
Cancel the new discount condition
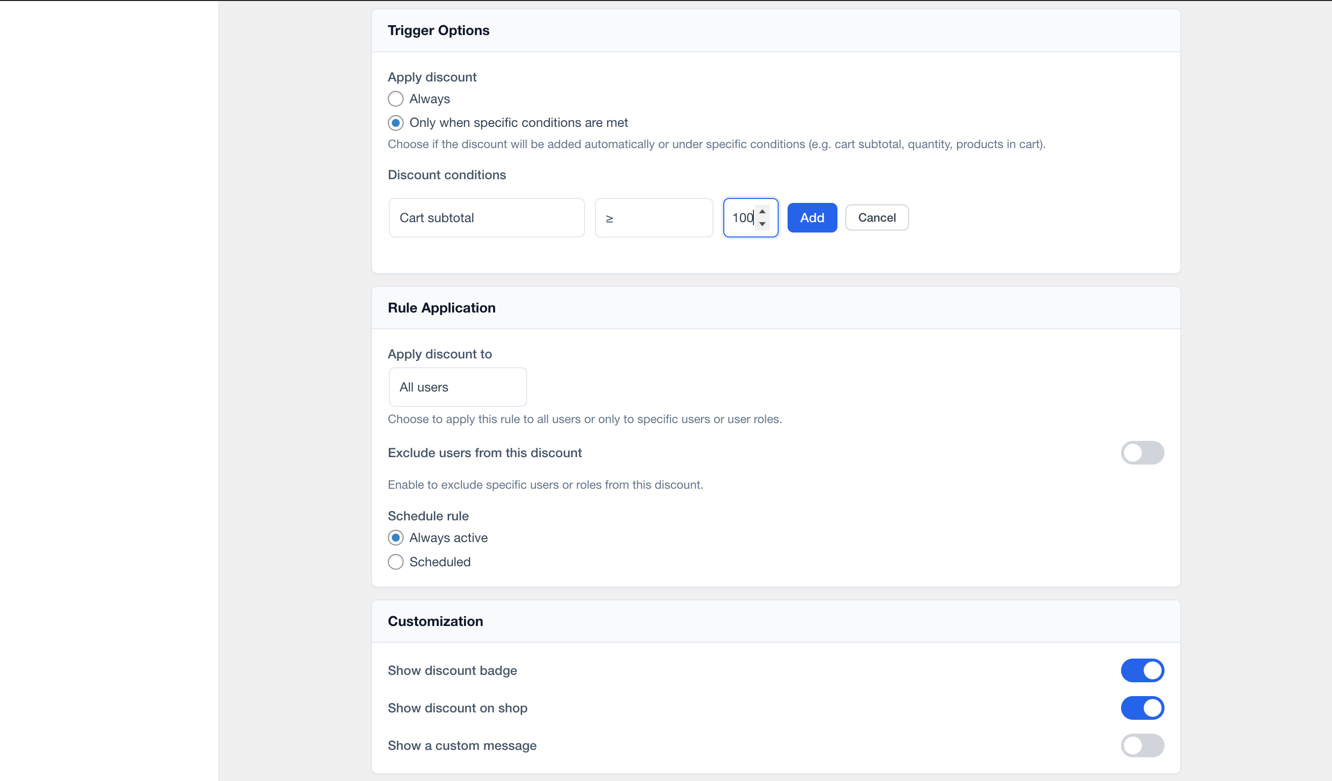click(x=876, y=218)
